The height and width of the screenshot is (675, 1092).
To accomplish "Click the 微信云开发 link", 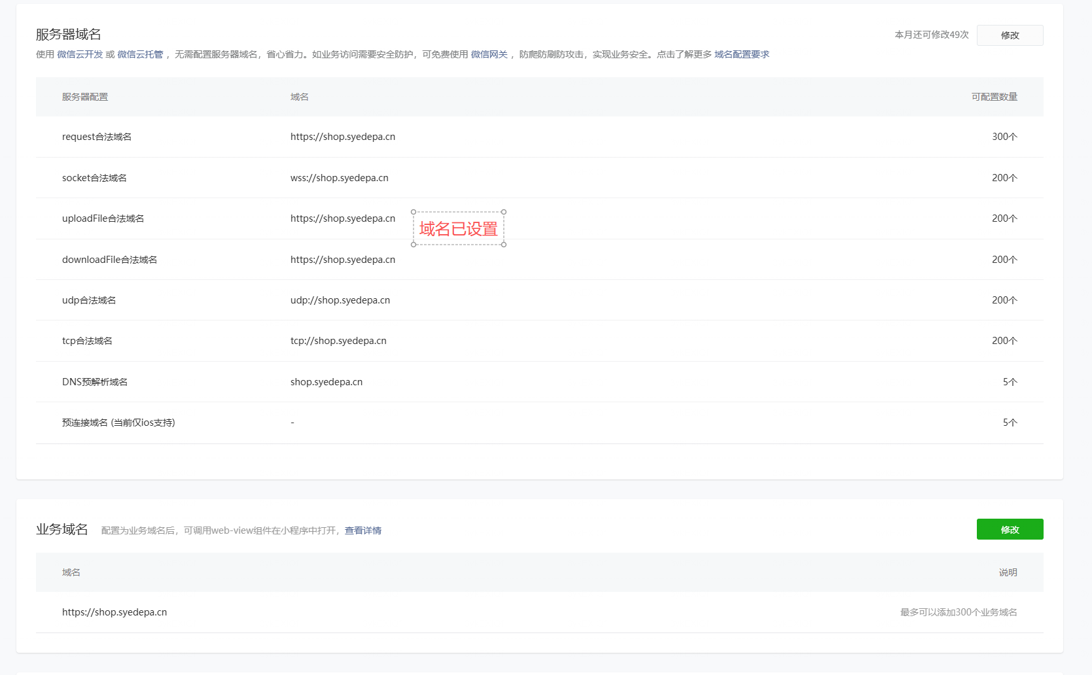I will click(x=80, y=54).
